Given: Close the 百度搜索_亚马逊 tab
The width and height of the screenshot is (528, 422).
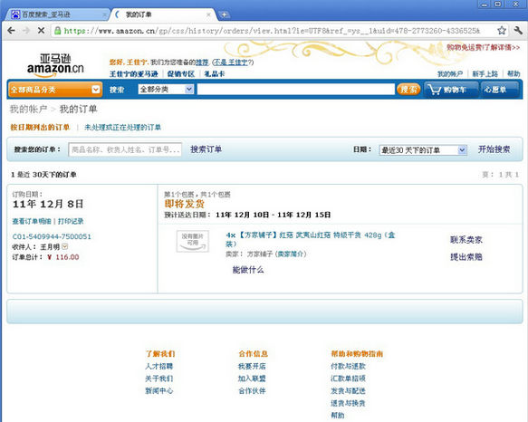Looking at the screenshot, I should 104,14.
